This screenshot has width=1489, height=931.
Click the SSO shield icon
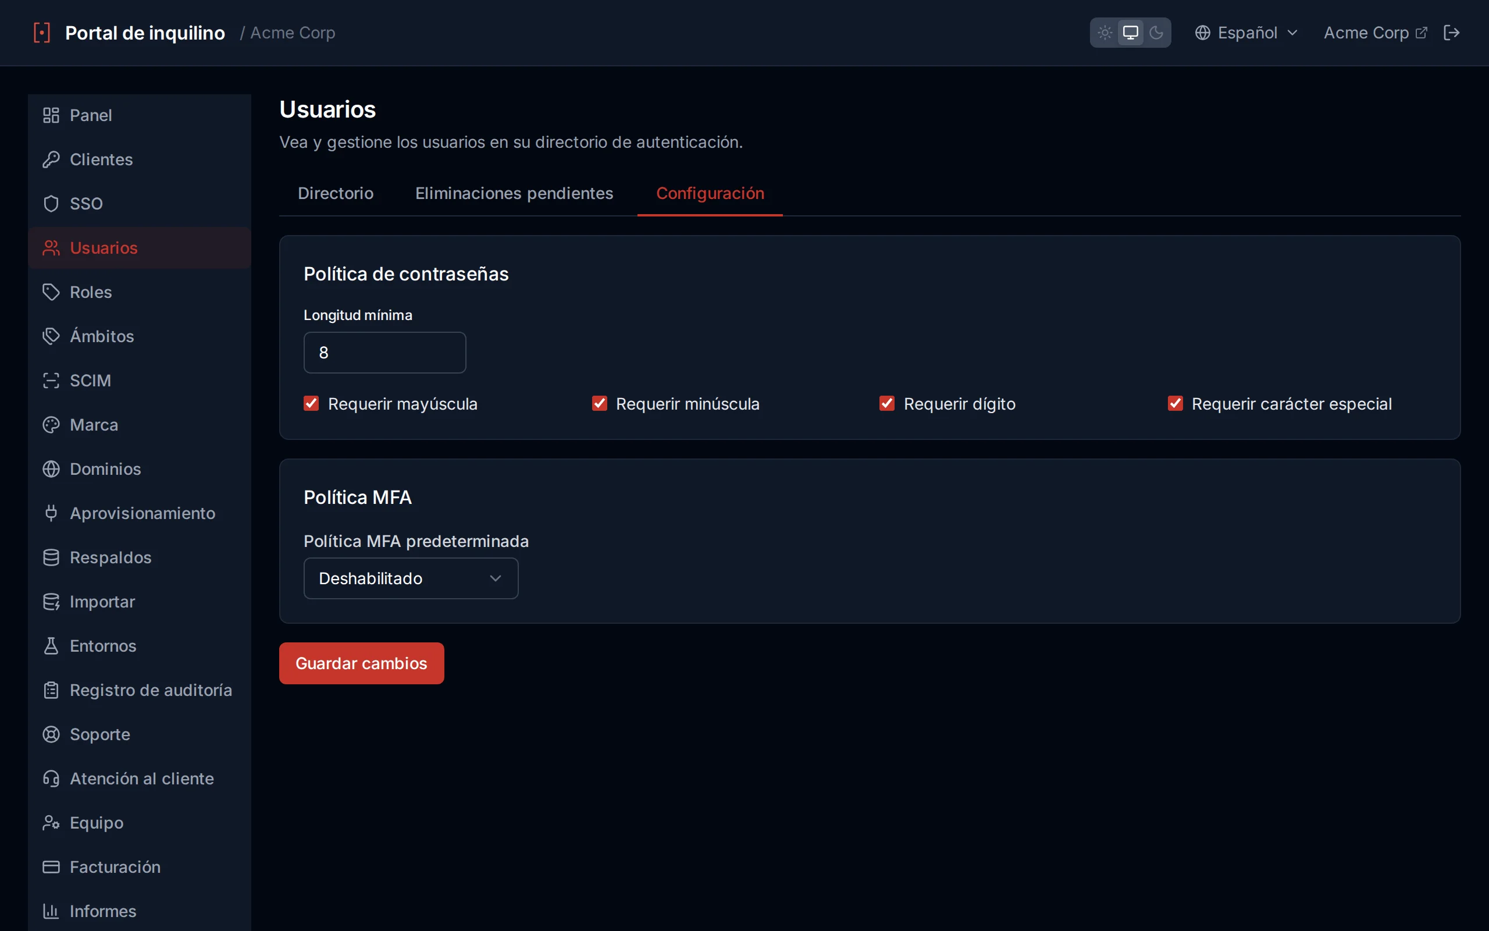[x=51, y=204]
